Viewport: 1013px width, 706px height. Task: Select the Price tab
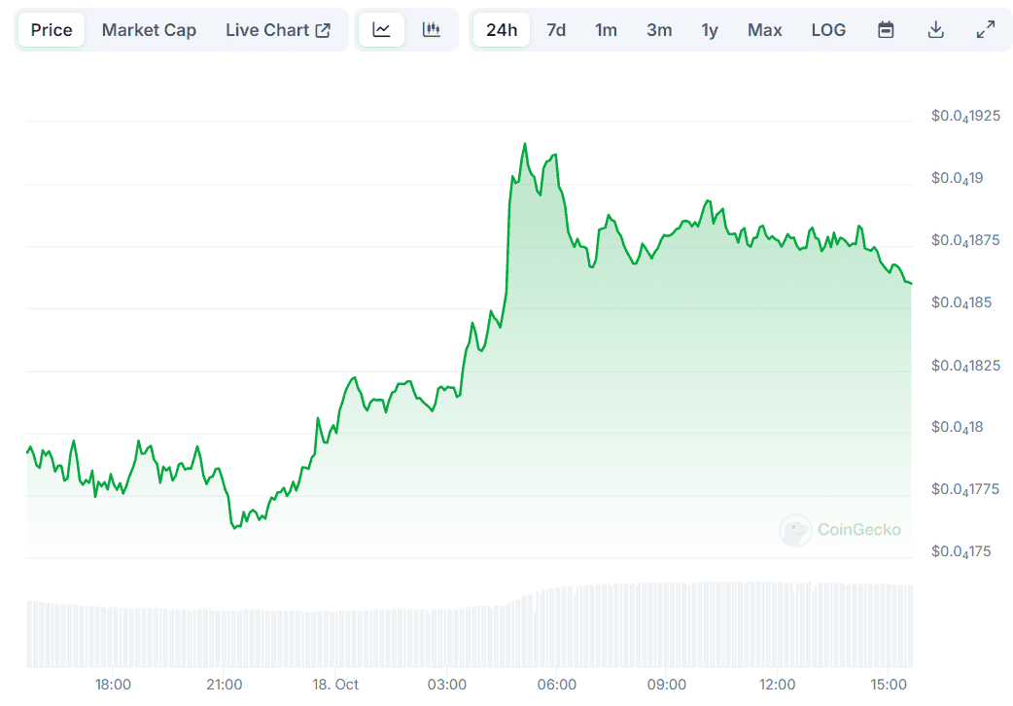pos(52,30)
